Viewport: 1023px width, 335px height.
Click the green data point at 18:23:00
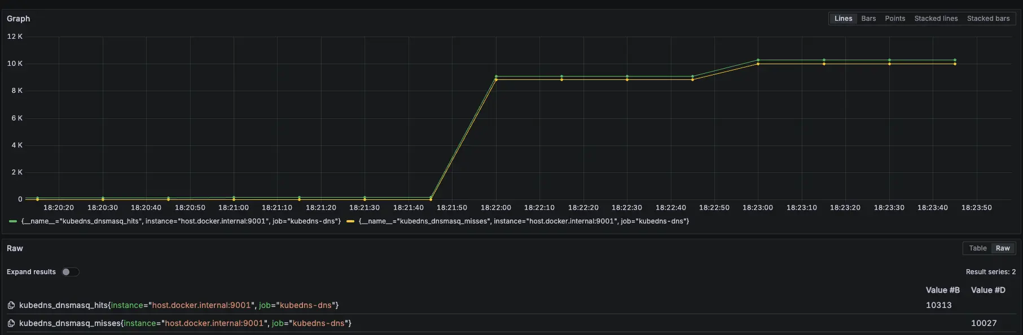[x=758, y=60]
